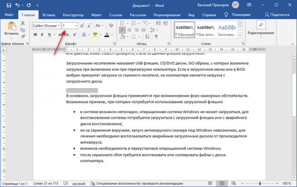Expand the styles gallery more button
Image resolution: width=297 pixels, height=187 pixels.
(240, 36)
